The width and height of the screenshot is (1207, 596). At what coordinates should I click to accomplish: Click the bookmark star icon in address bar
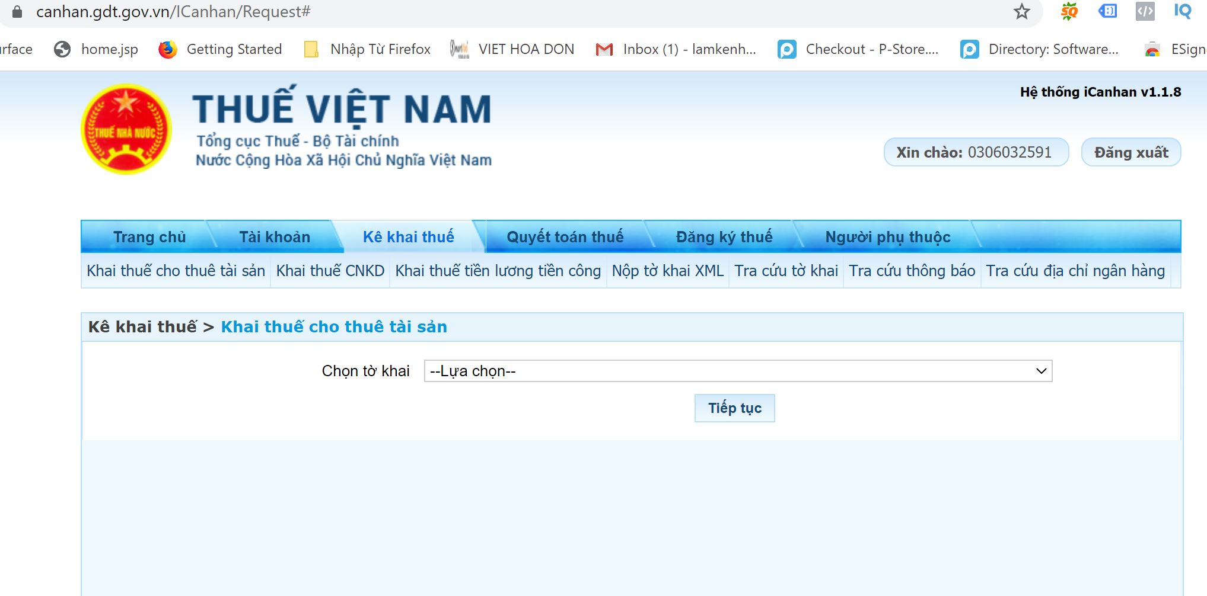click(x=1021, y=12)
